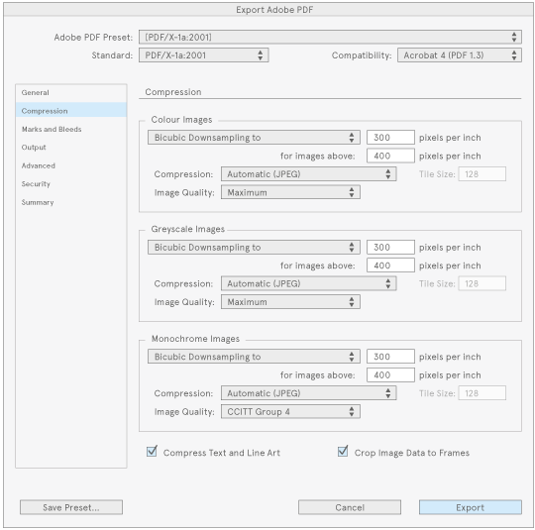Select the General panel in sidebar

click(x=71, y=92)
